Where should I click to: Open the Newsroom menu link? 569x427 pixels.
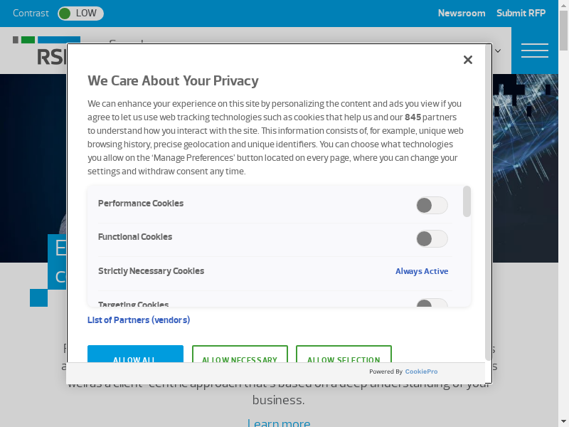(x=462, y=14)
